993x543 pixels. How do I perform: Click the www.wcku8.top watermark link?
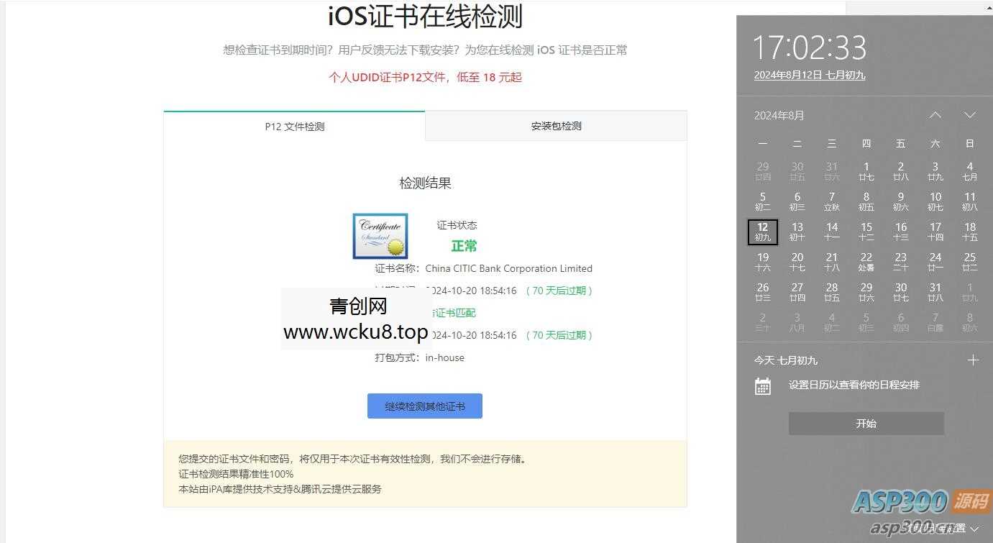coord(357,334)
